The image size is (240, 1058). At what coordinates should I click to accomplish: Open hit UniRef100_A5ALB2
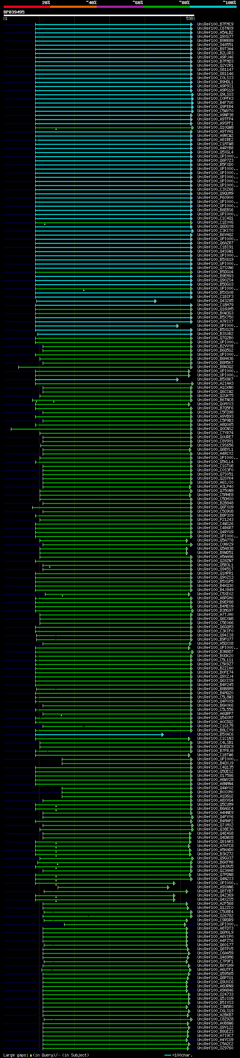[x=215, y=32]
